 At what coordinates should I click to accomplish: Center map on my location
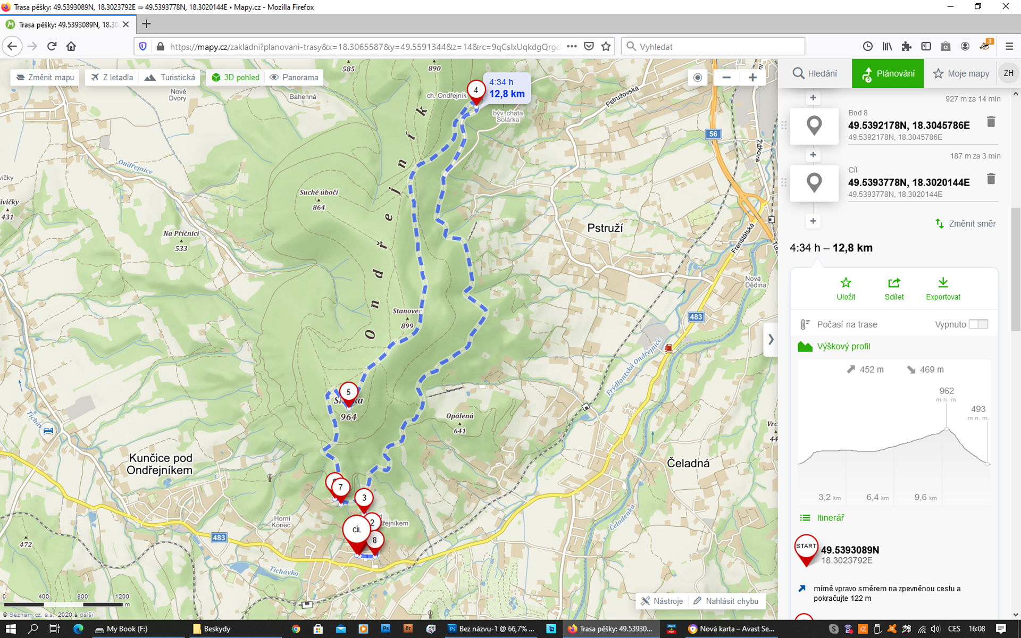coord(698,77)
